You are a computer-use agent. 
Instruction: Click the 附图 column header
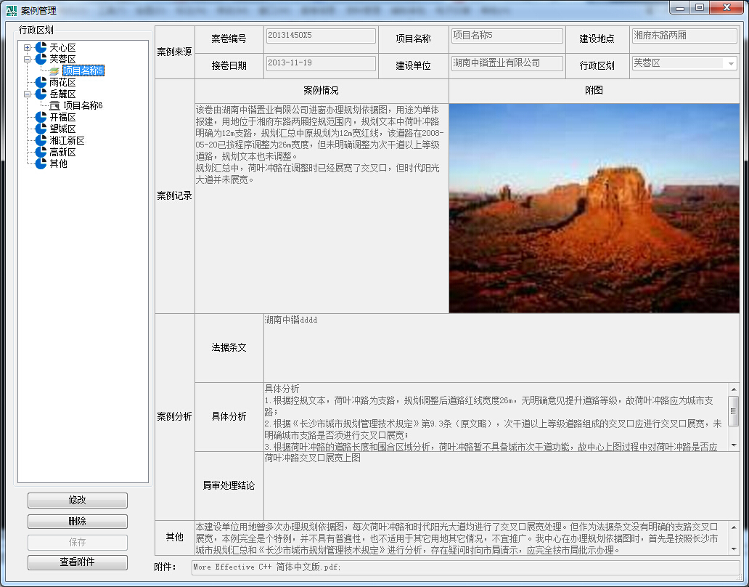click(x=594, y=90)
